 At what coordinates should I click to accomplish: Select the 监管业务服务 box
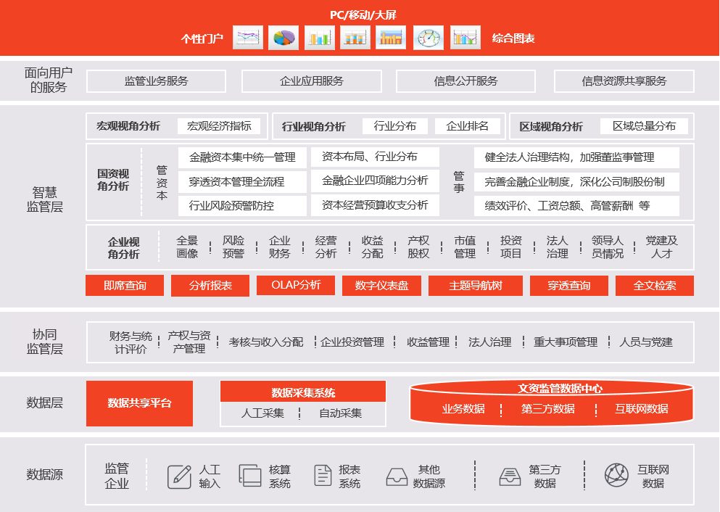point(156,81)
